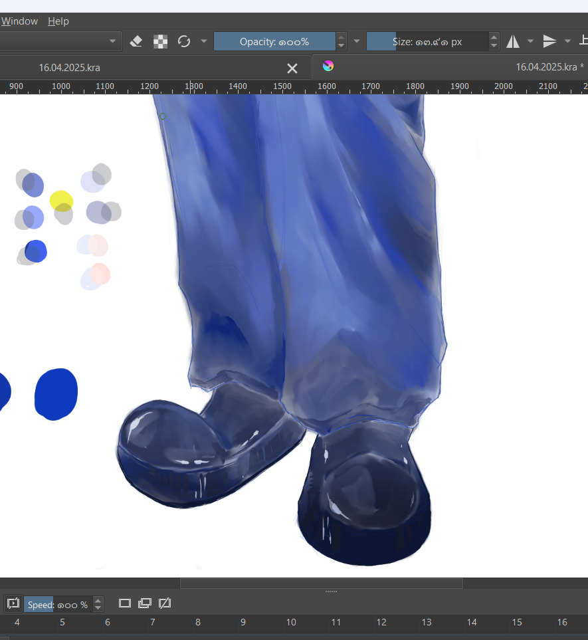The image size is (588, 640).
Task: Click the Krita icon on second document tab
Action: [x=328, y=66]
